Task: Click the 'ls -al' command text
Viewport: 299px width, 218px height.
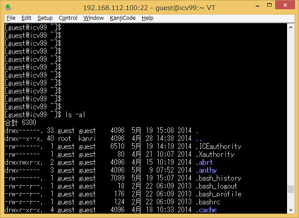Action: click(x=75, y=115)
